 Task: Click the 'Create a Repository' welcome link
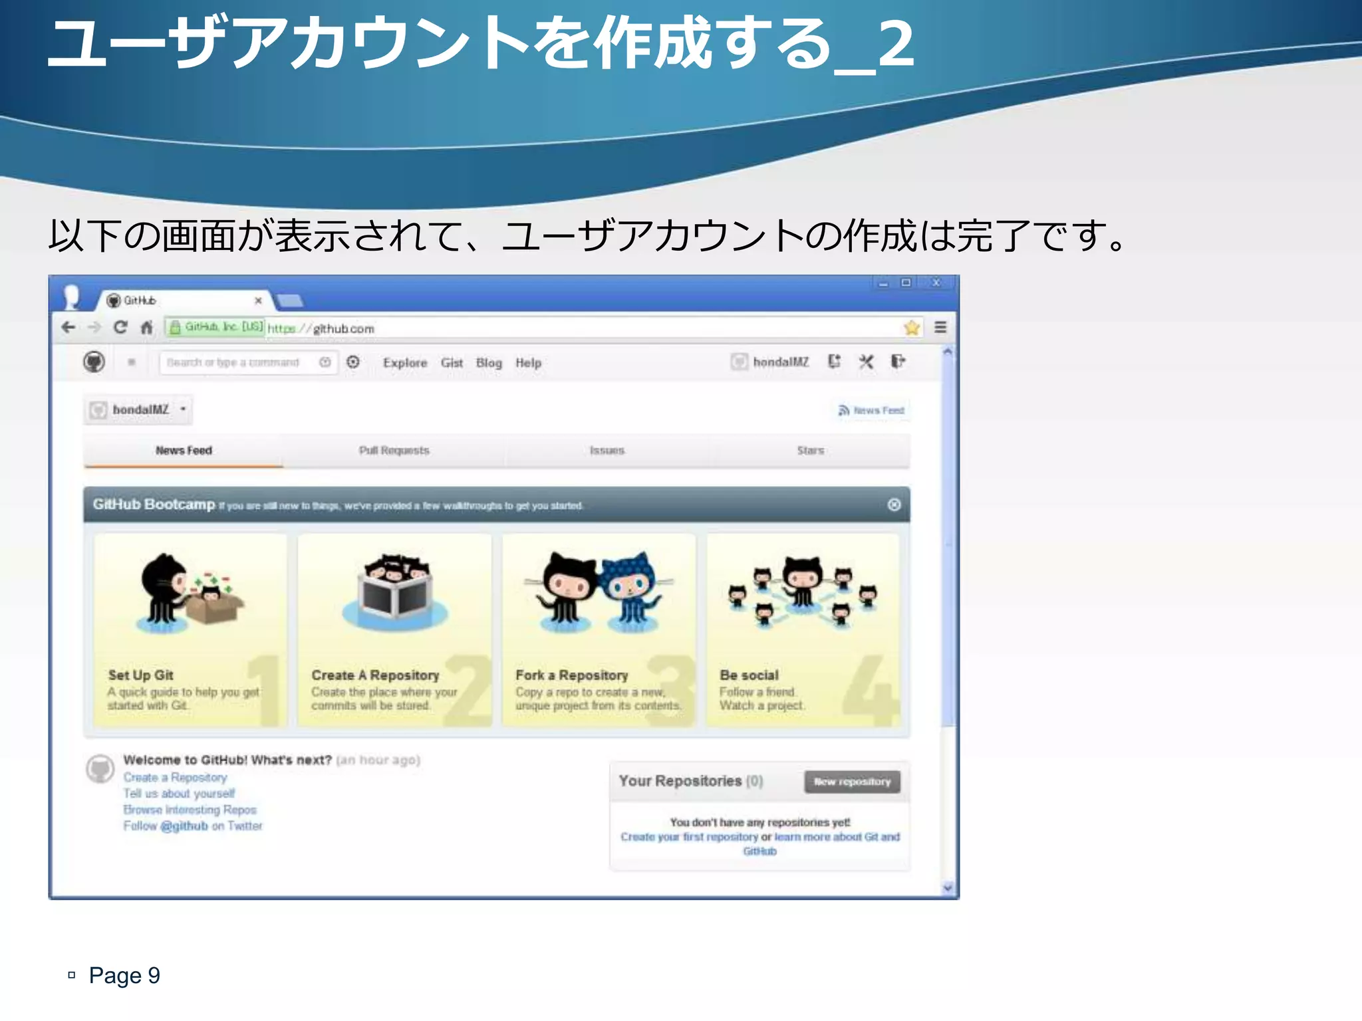[175, 777]
